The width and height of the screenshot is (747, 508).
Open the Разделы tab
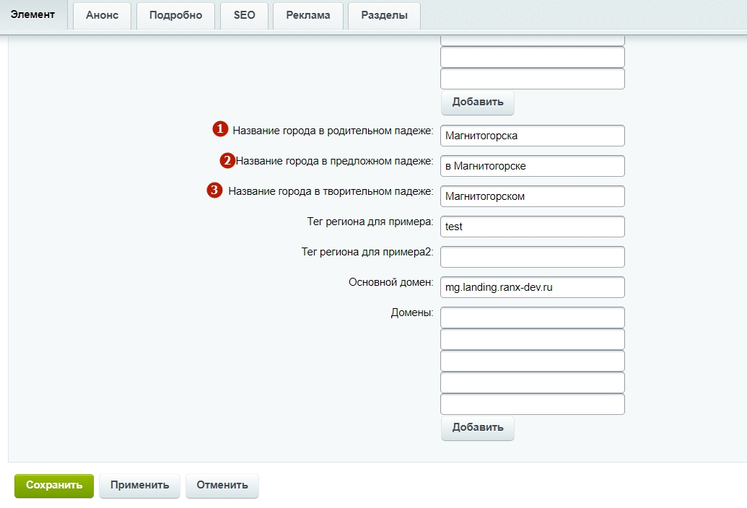coord(384,15)
